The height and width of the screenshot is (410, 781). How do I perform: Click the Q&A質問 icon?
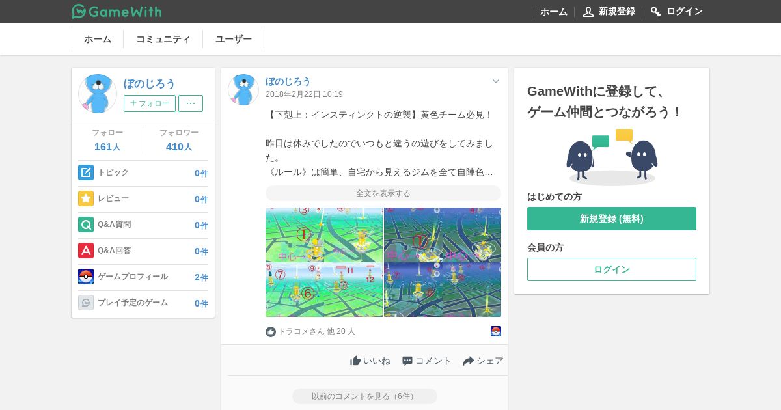click(x=86, y=225)
